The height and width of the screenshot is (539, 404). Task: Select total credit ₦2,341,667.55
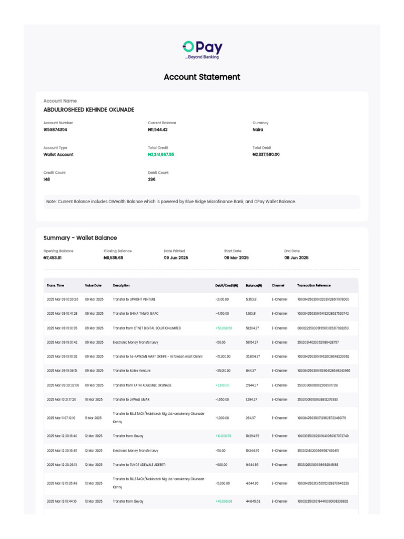tap(161, 155)
